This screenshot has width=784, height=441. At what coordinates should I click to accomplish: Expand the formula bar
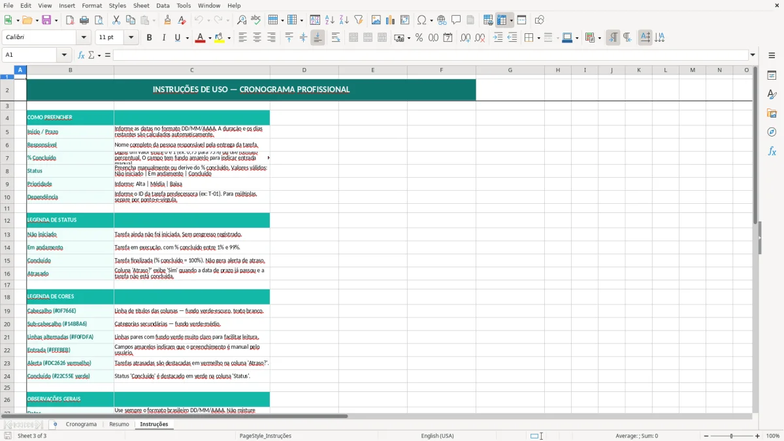pyautogui.click(x=753, y=55)
